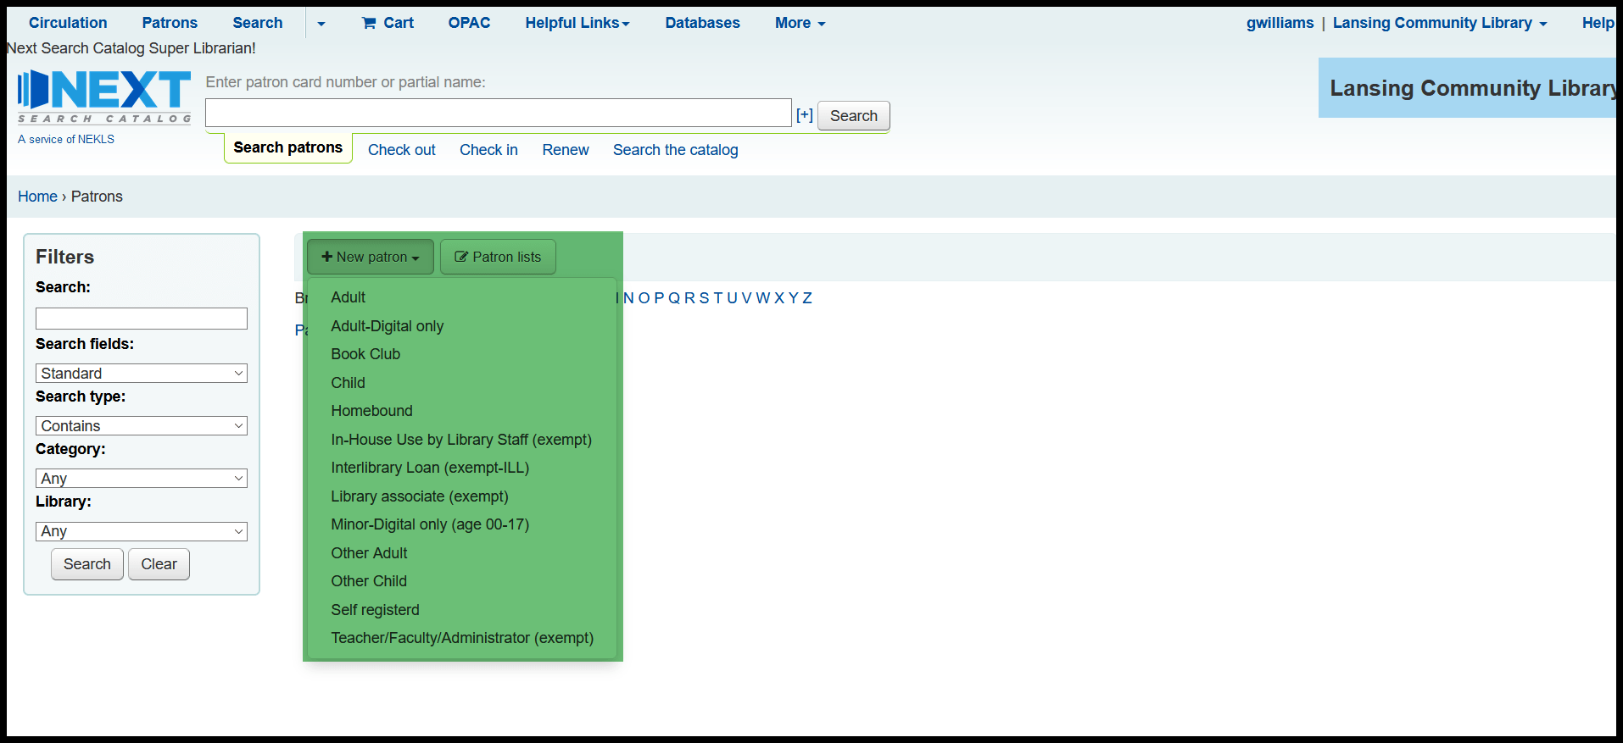The width and height of the screenshot is (1623, 743).
Task: Open the Patrons menu item
Action: [170, 23]
